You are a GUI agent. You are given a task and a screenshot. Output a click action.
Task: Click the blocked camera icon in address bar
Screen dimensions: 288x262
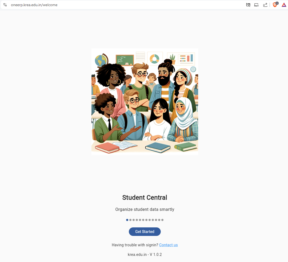248,5
